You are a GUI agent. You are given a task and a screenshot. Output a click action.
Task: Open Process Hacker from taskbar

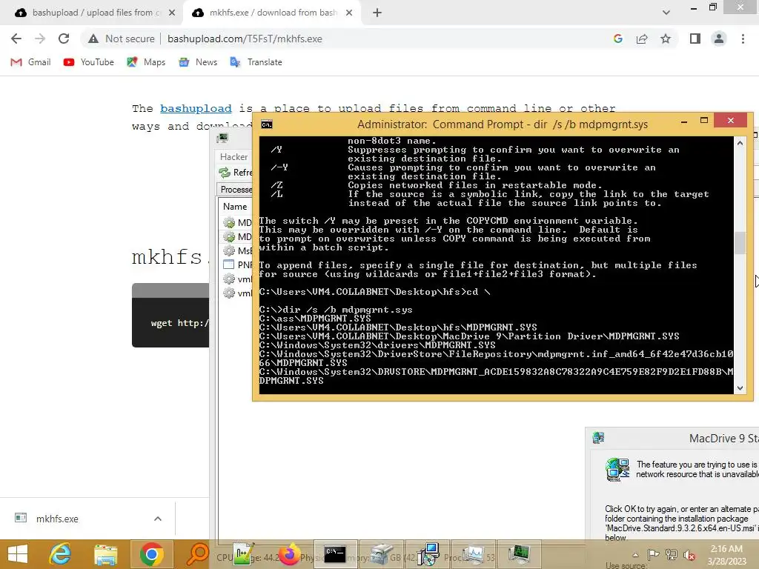pyautogui.click(x=518, y=554)
